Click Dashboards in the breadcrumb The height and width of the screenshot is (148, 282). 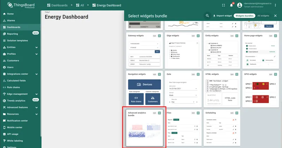pos(57,5)
